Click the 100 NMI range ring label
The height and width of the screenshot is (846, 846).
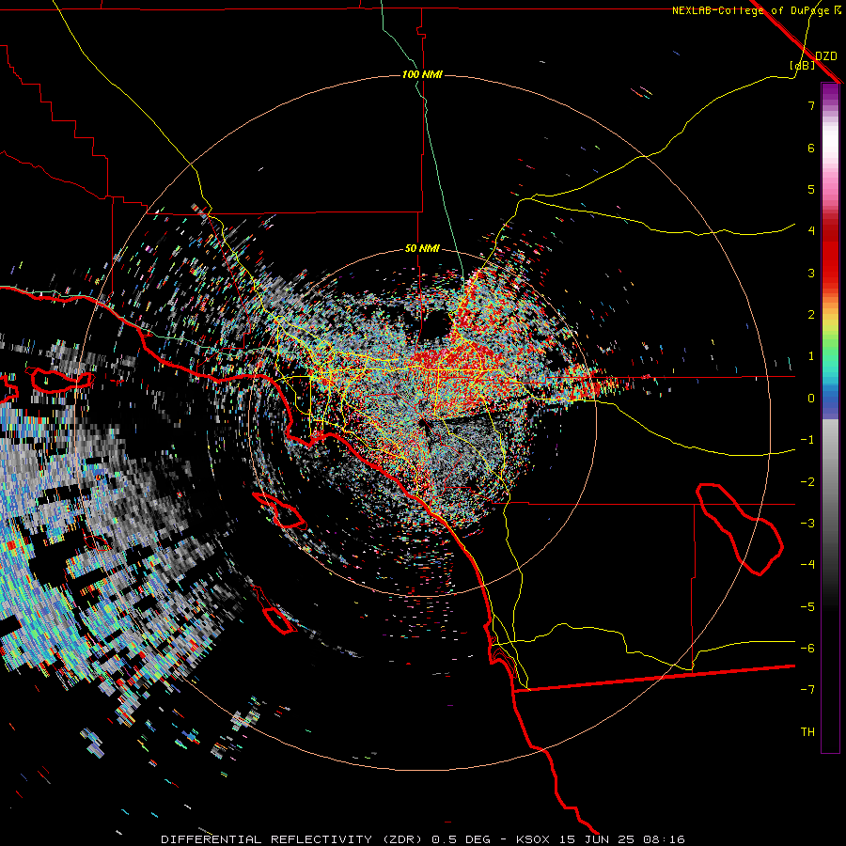coord(422,74)
